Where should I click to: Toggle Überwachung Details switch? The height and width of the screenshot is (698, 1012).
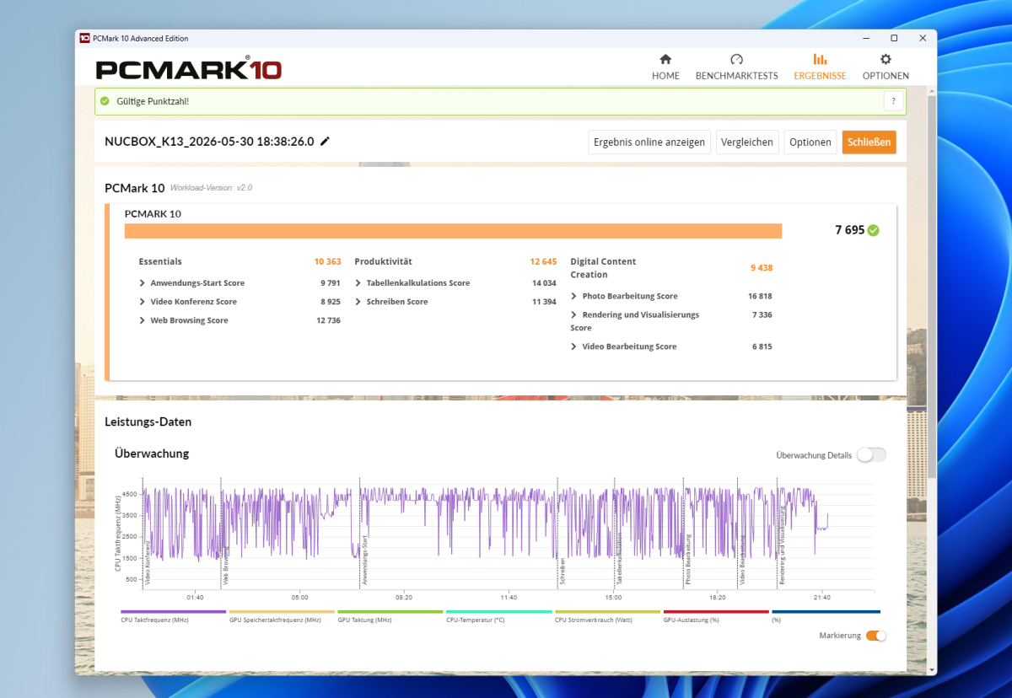[871, 455]
